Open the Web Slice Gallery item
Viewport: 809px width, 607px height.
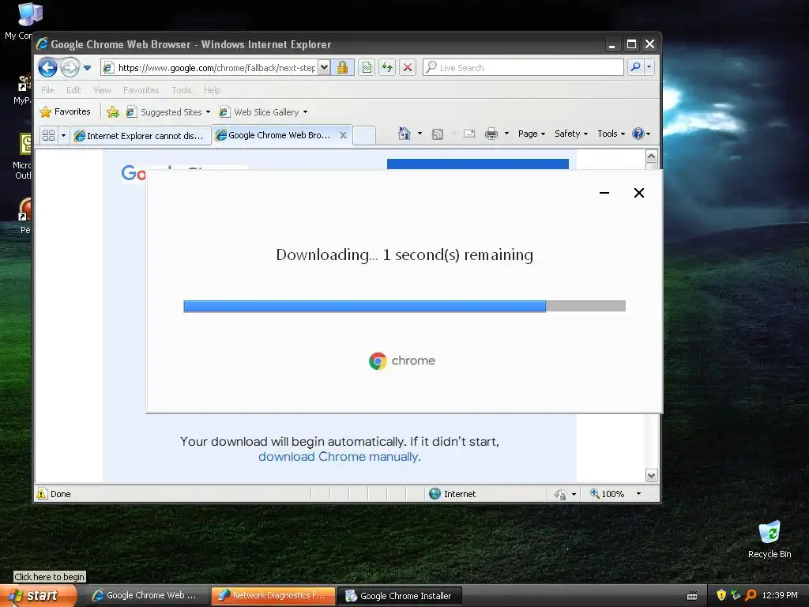click(x=263, y=112)
